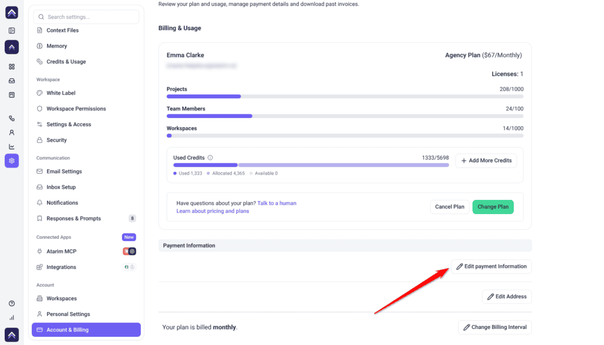This screenshot has height=345, width=604.
Task: Click the Cancel Plan button
Action: (449, 207)
